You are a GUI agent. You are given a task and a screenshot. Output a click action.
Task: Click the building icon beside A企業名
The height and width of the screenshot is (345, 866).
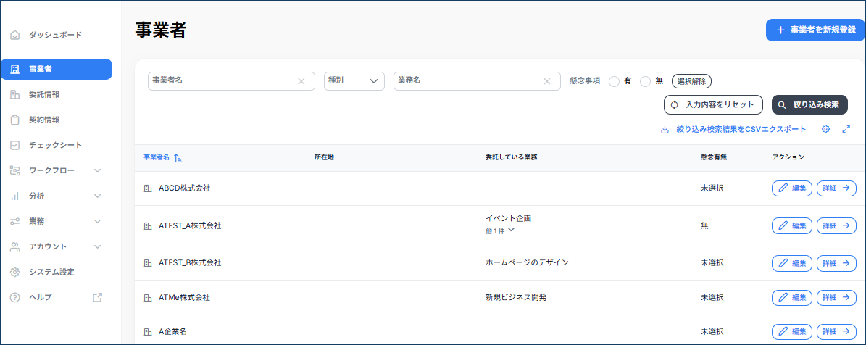point(147,332)
